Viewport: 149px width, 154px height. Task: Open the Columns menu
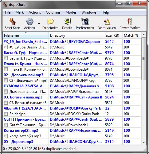click(x=53, y=12)
